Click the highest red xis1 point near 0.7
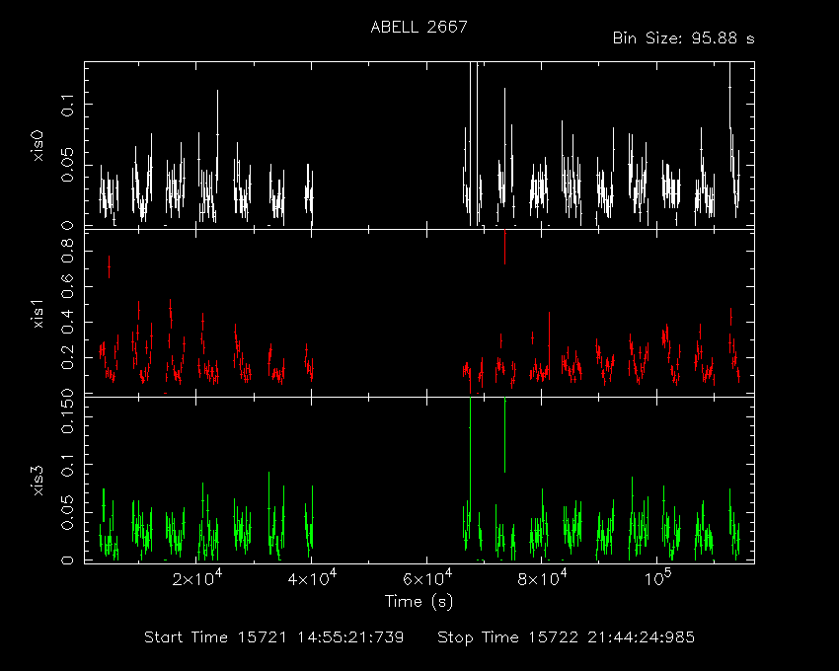This screenshot has width=839, height=671. pyautogui.click(x=110, y=266)
